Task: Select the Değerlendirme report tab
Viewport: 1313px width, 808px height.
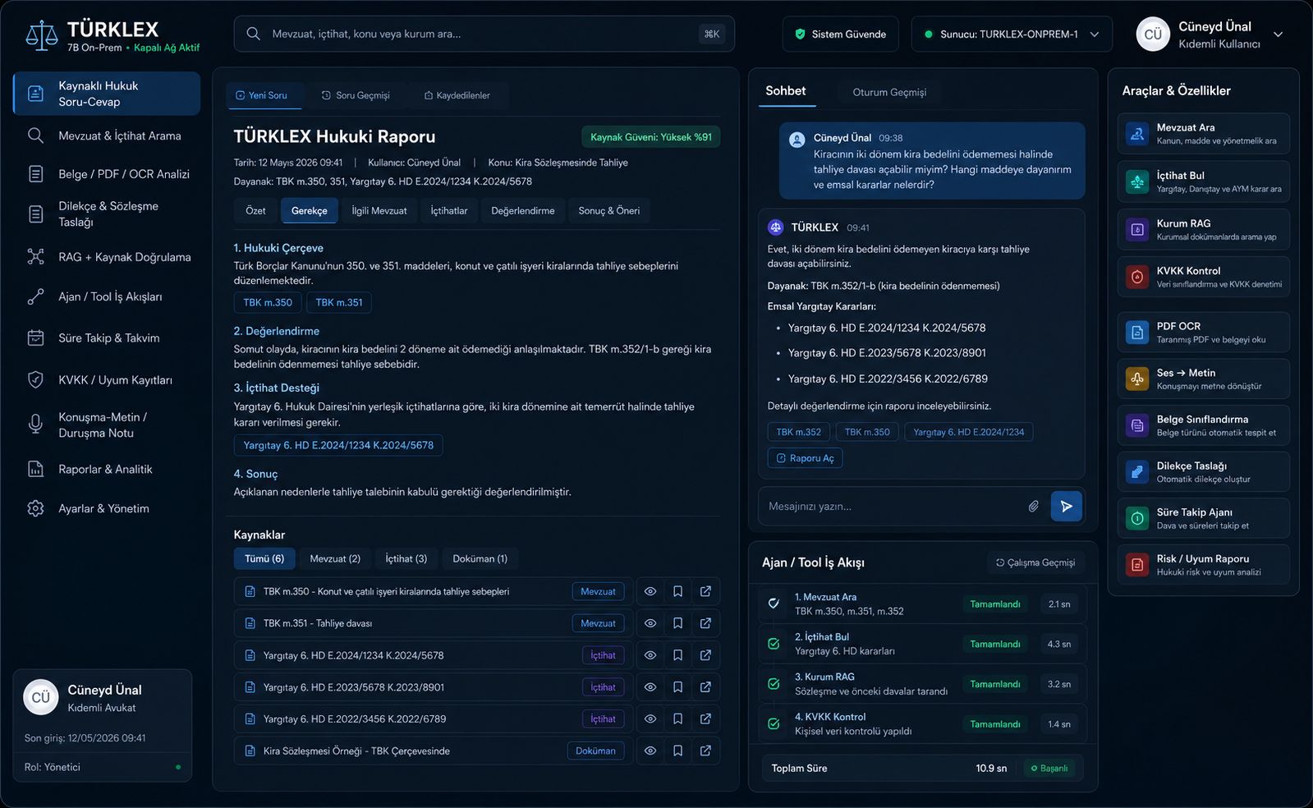Action: pos(523,211)
